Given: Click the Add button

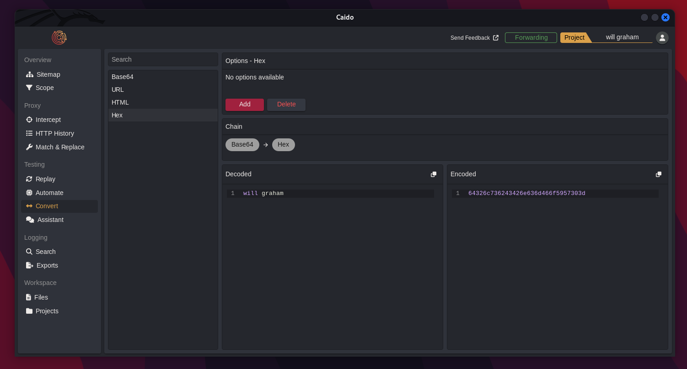Looking at the screenshot, I should coord(245,105).
